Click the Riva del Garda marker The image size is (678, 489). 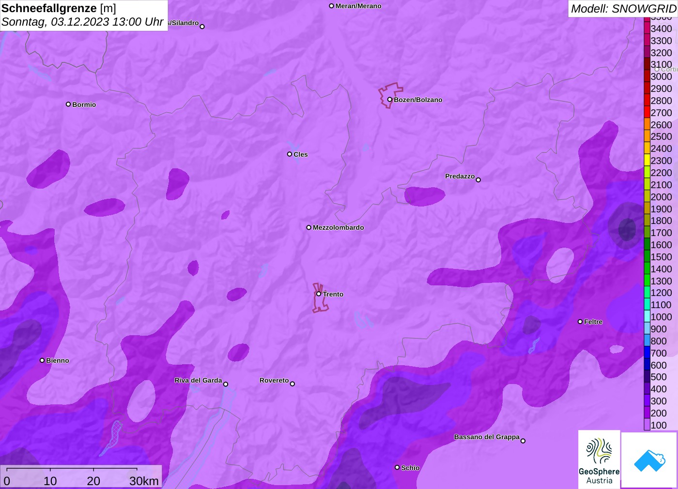(226, 384)
